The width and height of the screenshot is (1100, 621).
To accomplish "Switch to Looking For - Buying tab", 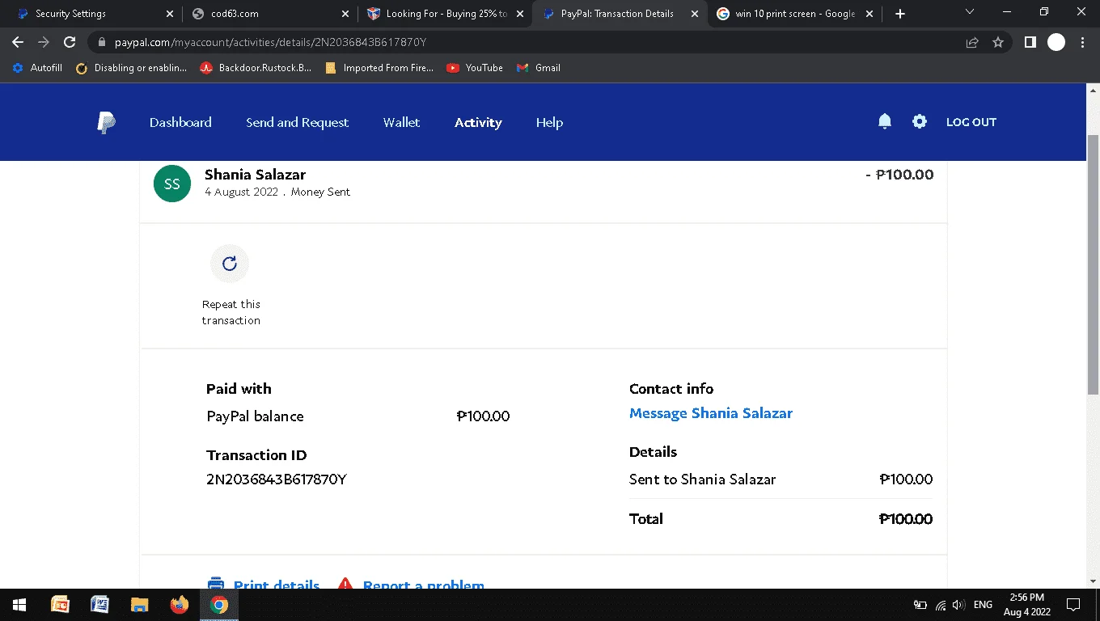I will coord(445,14).
